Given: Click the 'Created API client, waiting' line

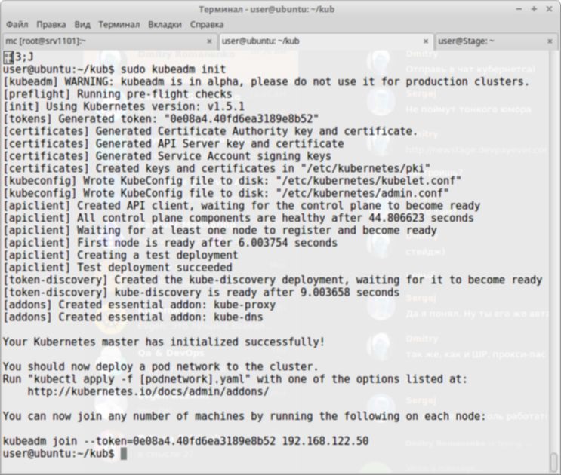Looking at the screenshot, I should (242, 205).
